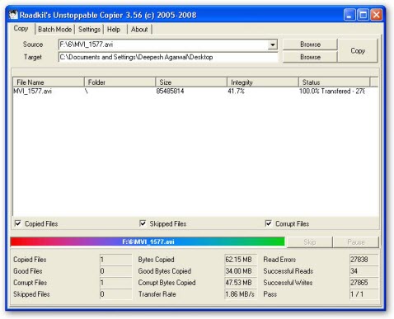Toggle the Corrupt Files checkbox
This screenshot has width=394, height=319.
point(269,223)
